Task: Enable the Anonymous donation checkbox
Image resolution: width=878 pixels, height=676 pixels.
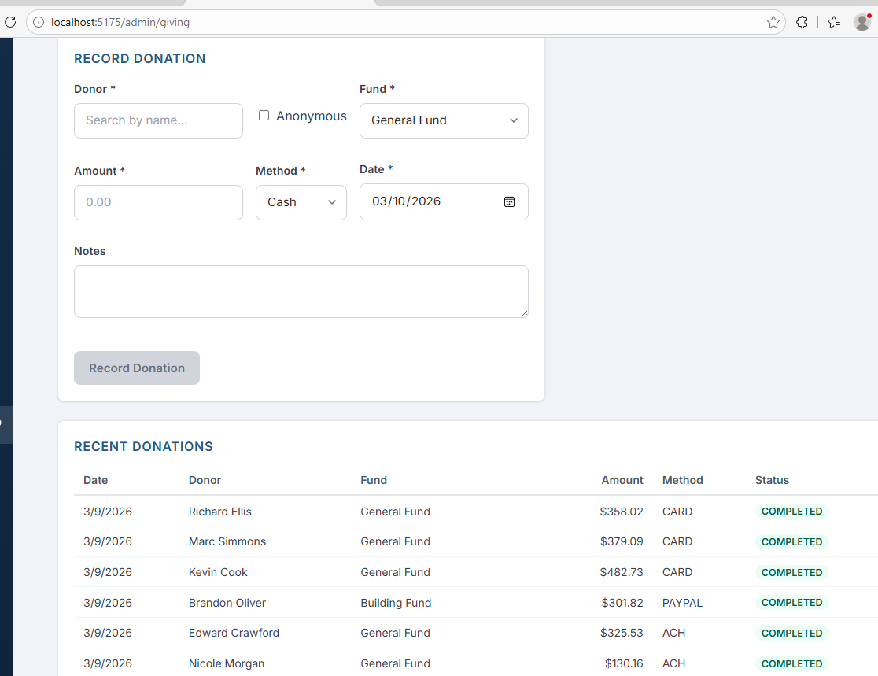Action: coord(264,115)
